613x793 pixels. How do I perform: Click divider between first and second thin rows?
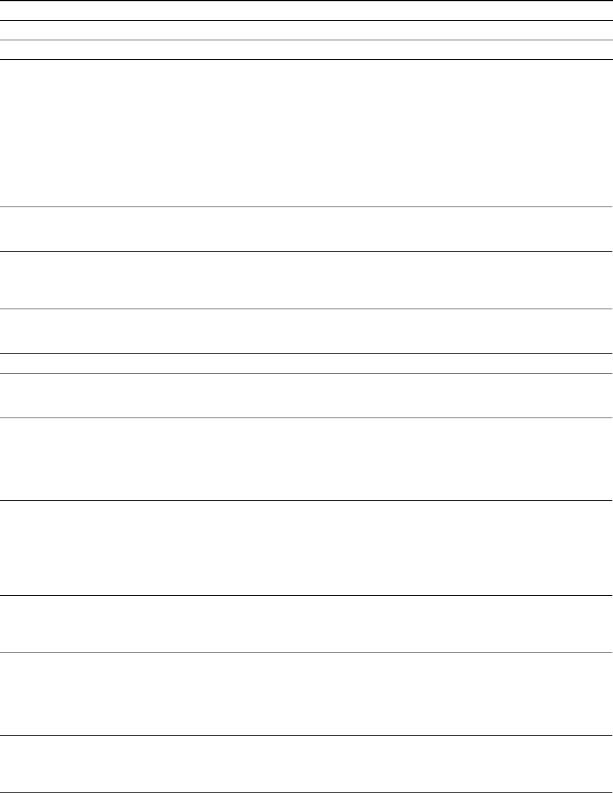point(306,20)
